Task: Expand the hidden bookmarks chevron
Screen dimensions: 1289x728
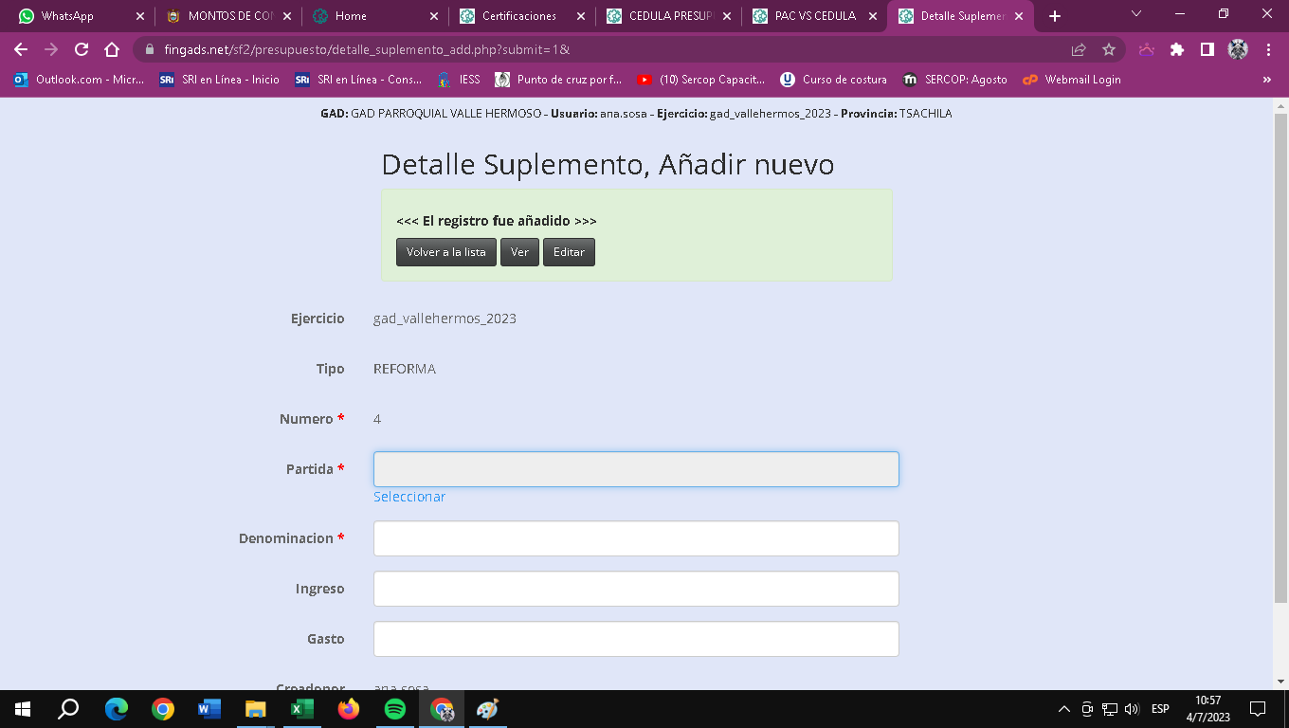Action: pos(1266,80)
